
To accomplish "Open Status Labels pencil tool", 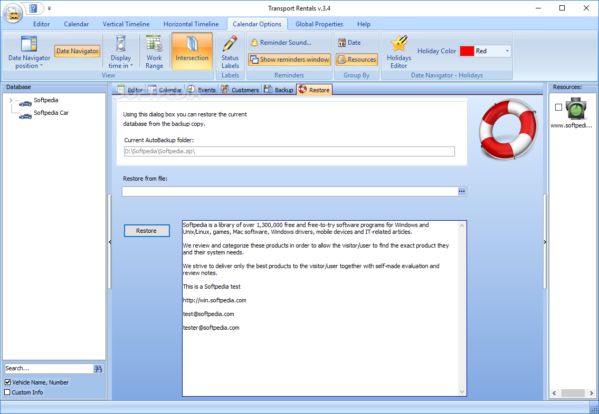I will coord(230,52).
